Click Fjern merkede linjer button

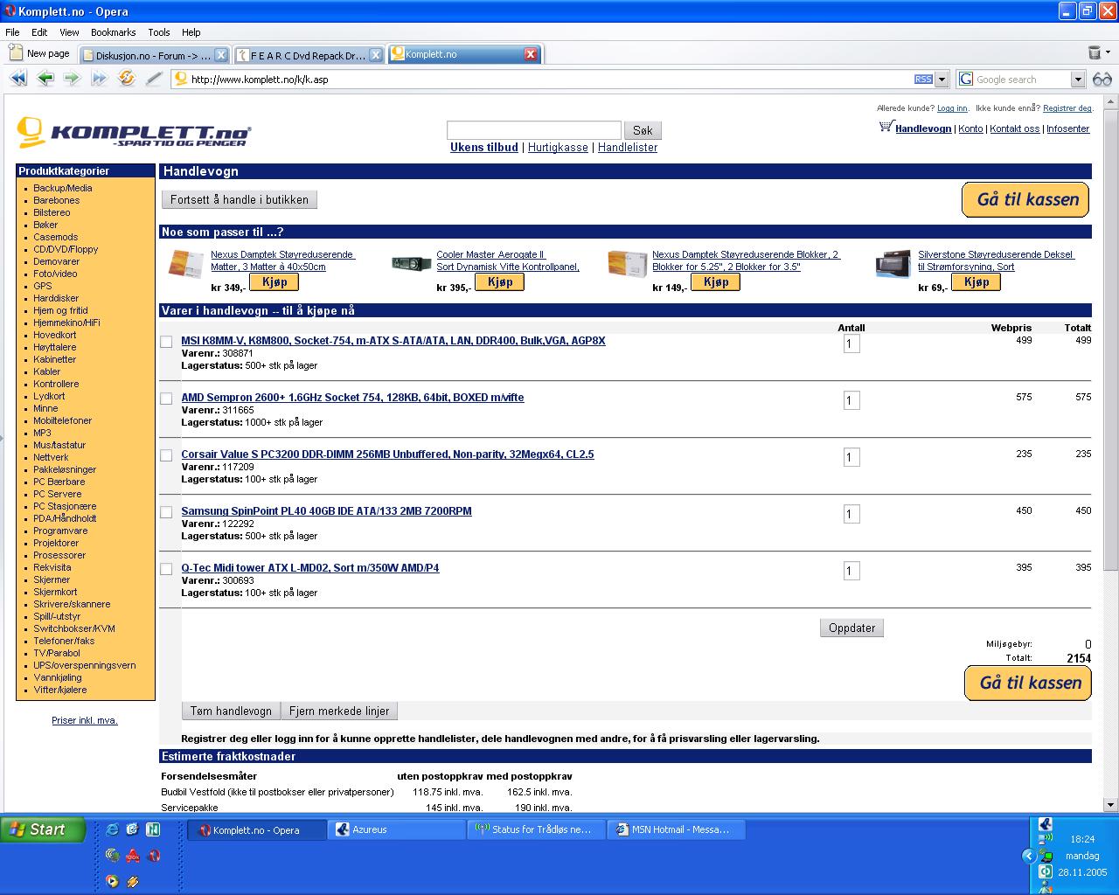click(339, 711)
